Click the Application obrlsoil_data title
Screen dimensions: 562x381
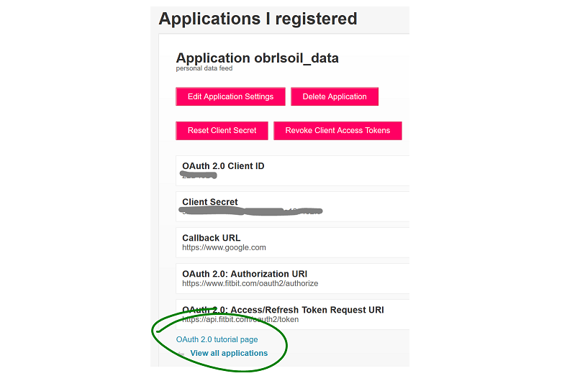tap(257, 58)
